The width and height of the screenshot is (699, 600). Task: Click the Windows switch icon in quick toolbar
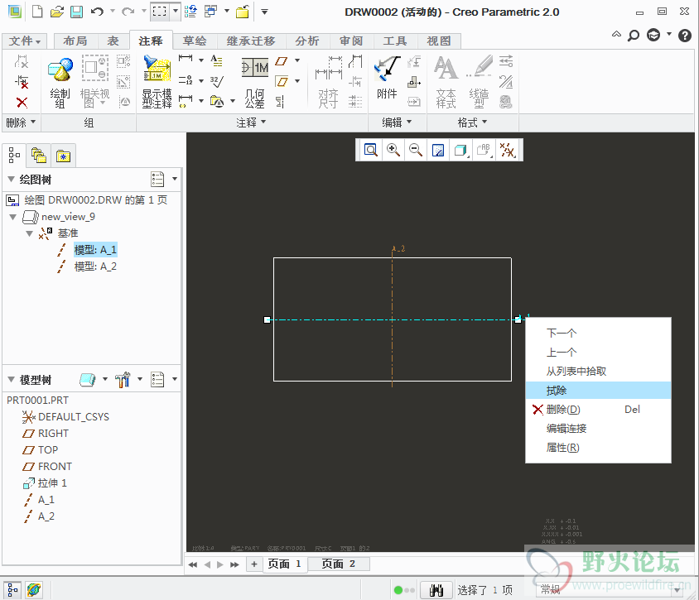click(210, 12)
